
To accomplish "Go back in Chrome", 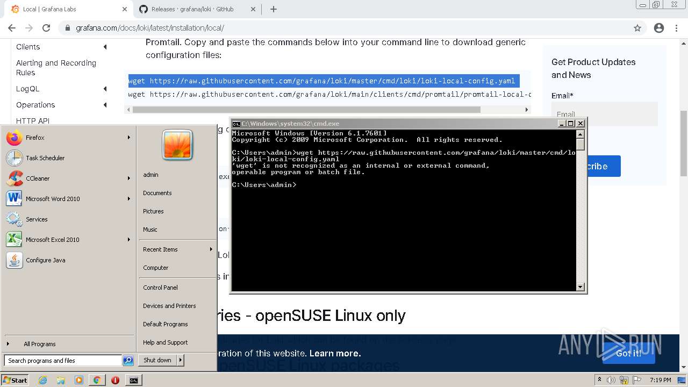I will (x=12, y=28).
